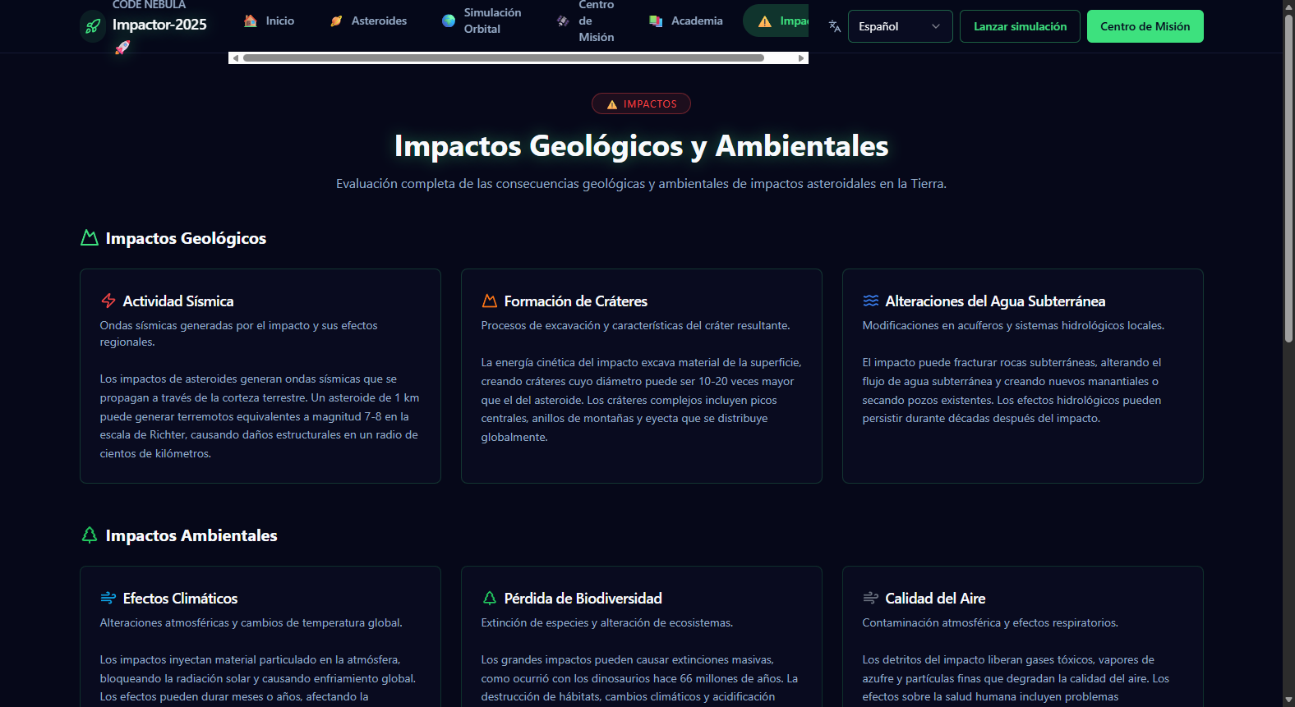Screen dimensions: 1295x707
Task: Click the warning triangle icon in Impactos tab
Action: [765, 21]
